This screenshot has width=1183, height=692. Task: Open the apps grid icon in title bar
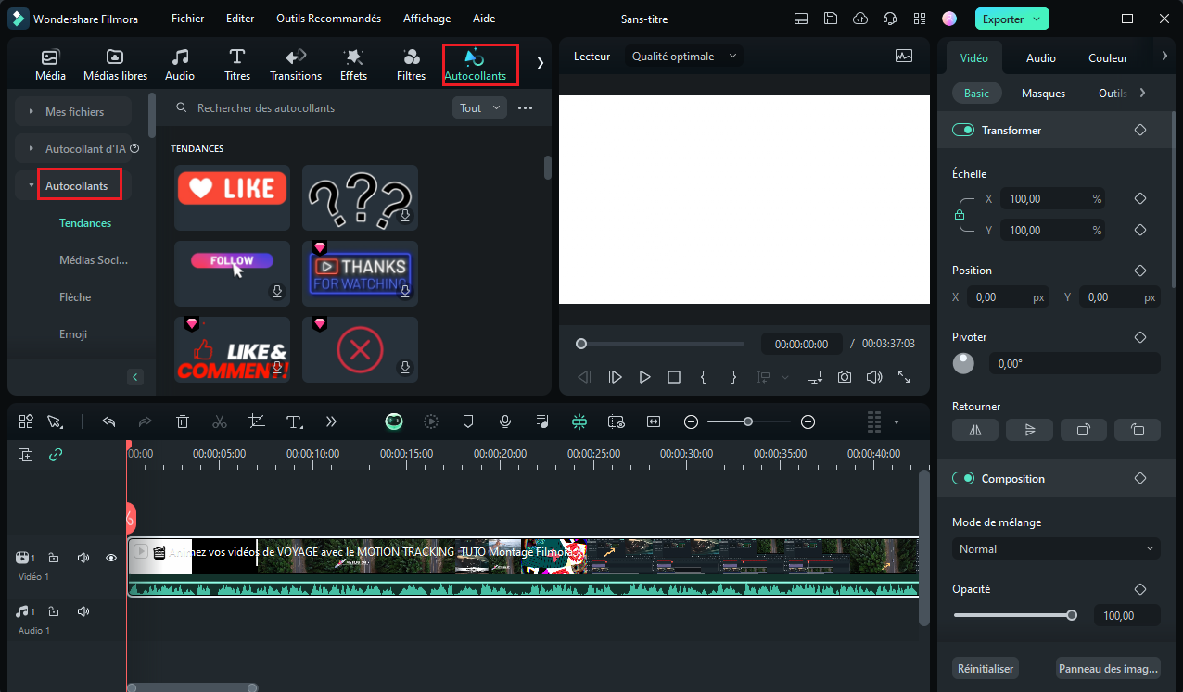pos(920,19)
